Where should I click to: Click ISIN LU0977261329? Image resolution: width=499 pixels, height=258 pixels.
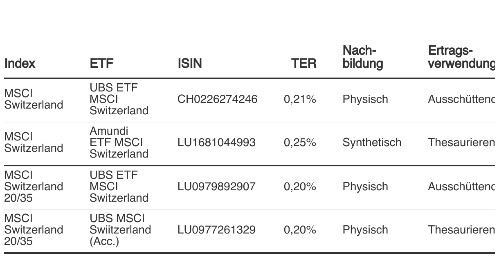tap(216, 230)
